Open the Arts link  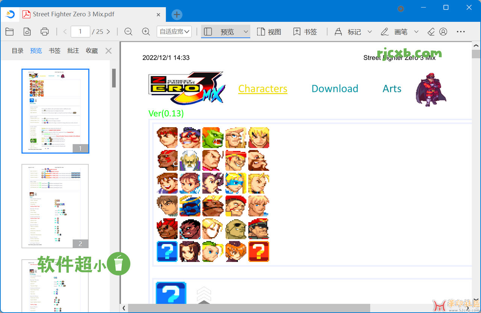coord(392,89)
